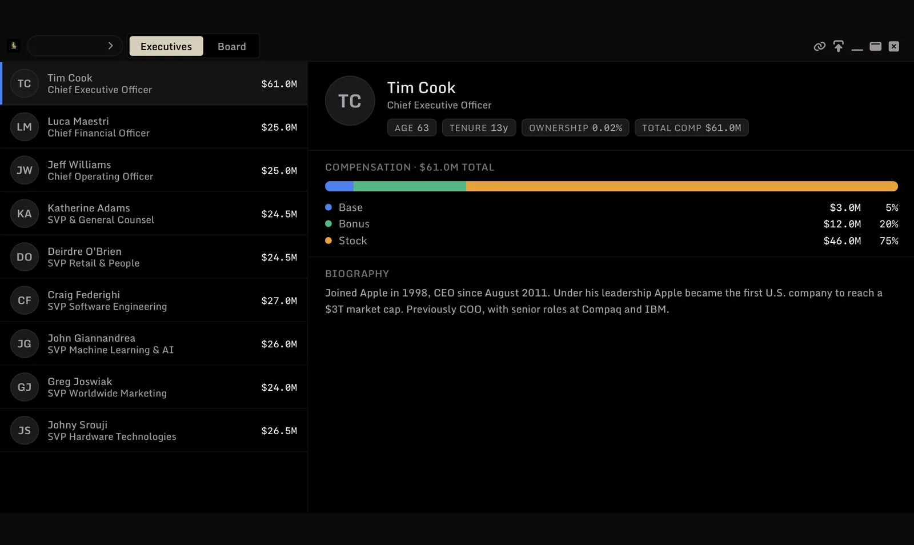The width and height of the screenshot is (914, 545).
Task: Click the green Bonus segment of the compensation bar
Action: [410, 186]
